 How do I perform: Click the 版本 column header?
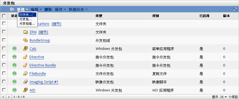pos(226,16)
